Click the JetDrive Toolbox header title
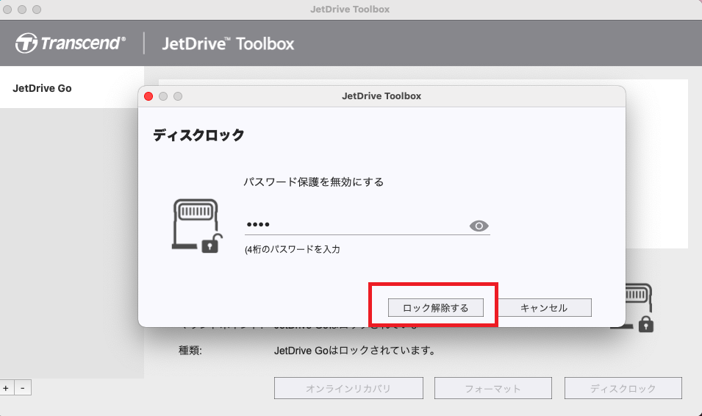The height and width of the screenshot is (416, 702). [228, 43]
